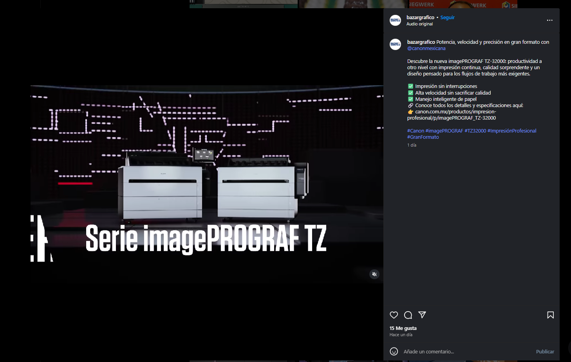Viewport: 571px width, 362px height.
Task: Open more options with the three dots
Action: [550, 20]
